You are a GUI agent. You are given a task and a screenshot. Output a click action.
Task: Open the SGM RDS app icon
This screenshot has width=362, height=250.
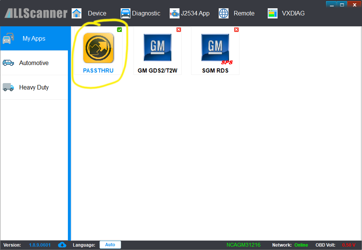click(x=215, y=47)
